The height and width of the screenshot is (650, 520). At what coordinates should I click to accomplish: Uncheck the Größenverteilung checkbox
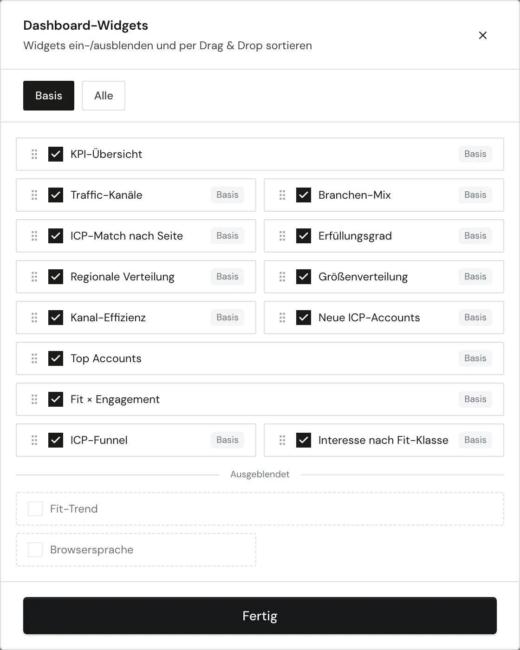pyautogui.click(x=304, y=277)
